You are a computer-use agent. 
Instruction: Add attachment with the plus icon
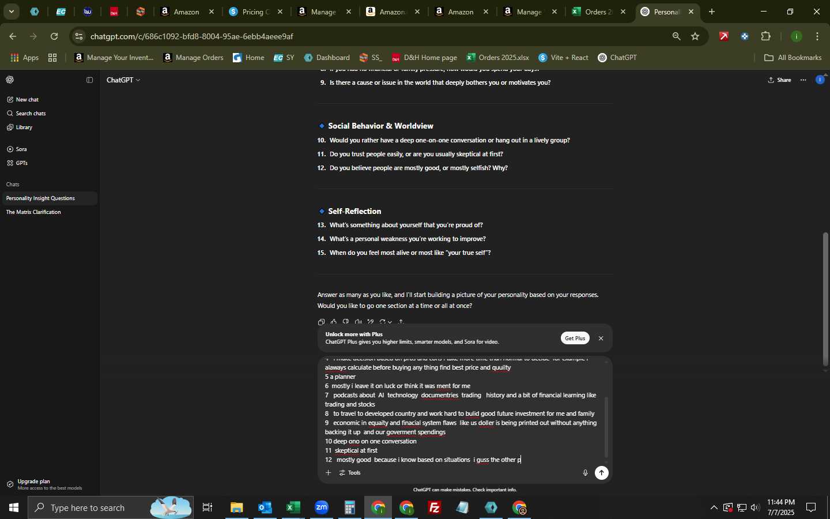pyautogui.click(x=328, y=473)
